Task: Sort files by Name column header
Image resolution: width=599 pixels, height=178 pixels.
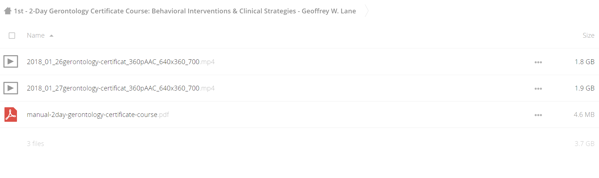Action: tap(36, 35)
